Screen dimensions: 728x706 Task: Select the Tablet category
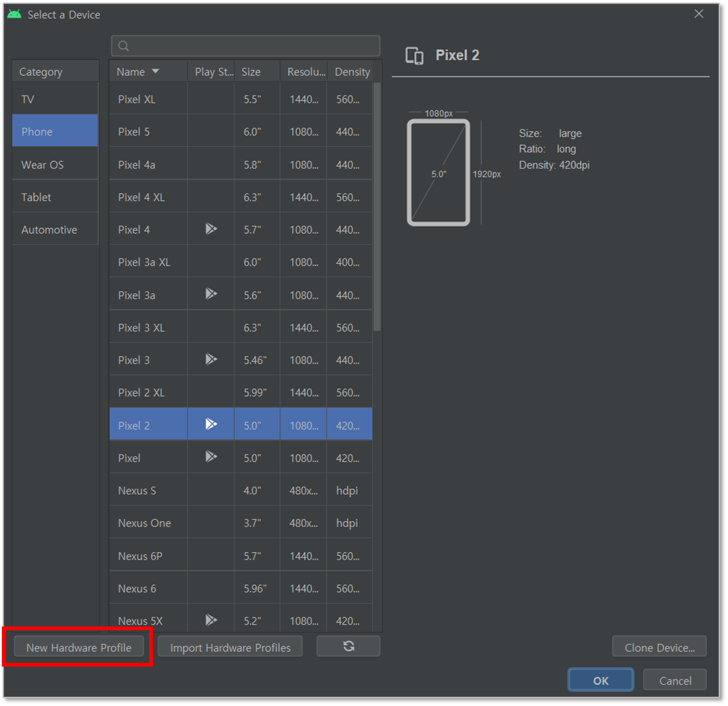(55, 197)
